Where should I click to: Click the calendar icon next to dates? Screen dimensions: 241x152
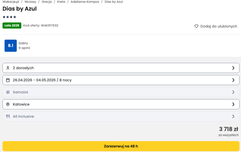click(x=8, y=80)
